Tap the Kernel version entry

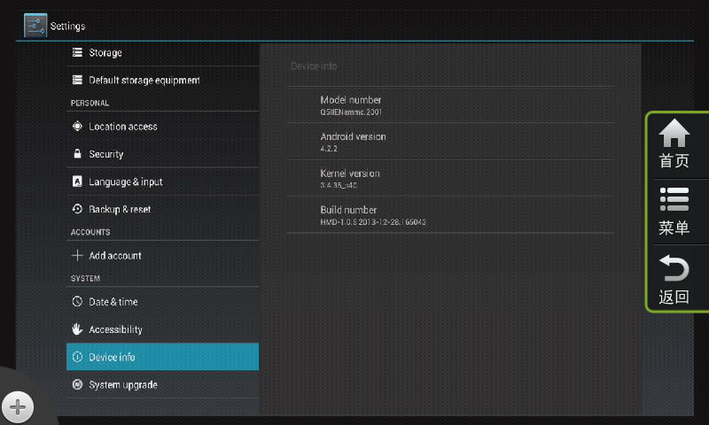tap(449, 179)
